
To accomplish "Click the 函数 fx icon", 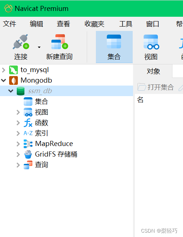I will (x=28, y=123).
